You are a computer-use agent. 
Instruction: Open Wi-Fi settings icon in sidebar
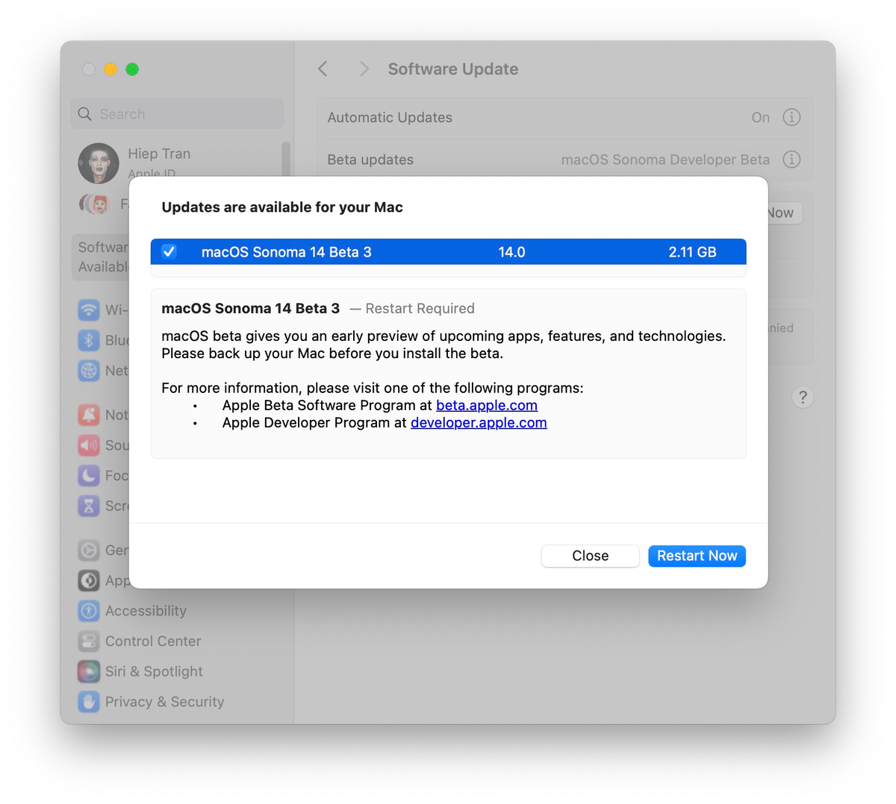[89, 310]
